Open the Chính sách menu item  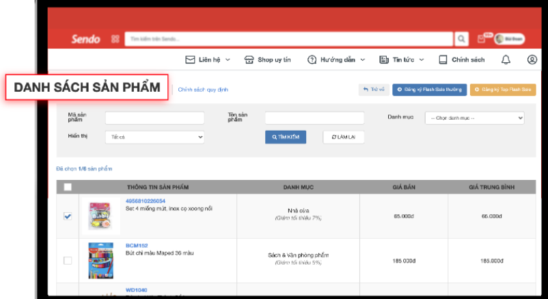pos(461,60)
